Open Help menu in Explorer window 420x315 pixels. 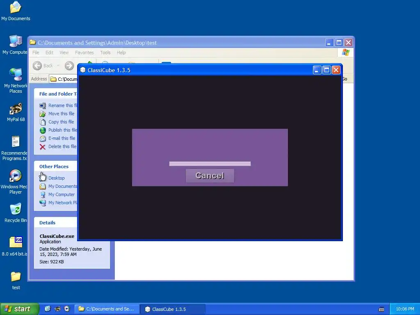(121, 52)
